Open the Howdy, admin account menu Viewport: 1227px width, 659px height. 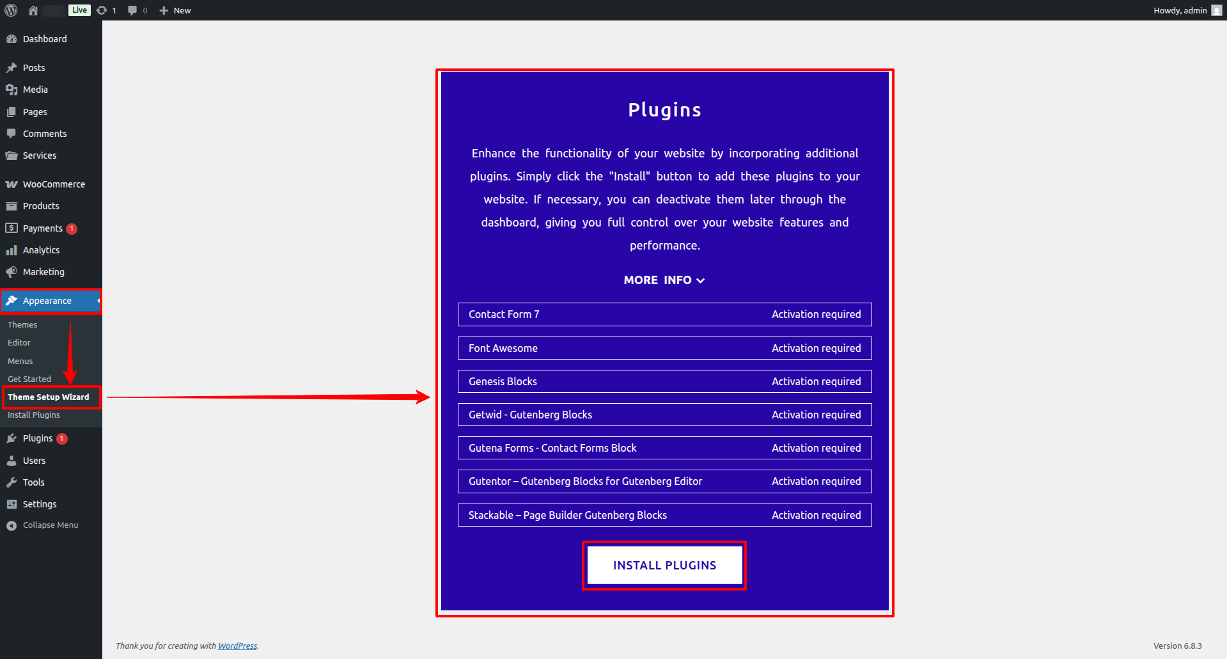pos(1180,10)
